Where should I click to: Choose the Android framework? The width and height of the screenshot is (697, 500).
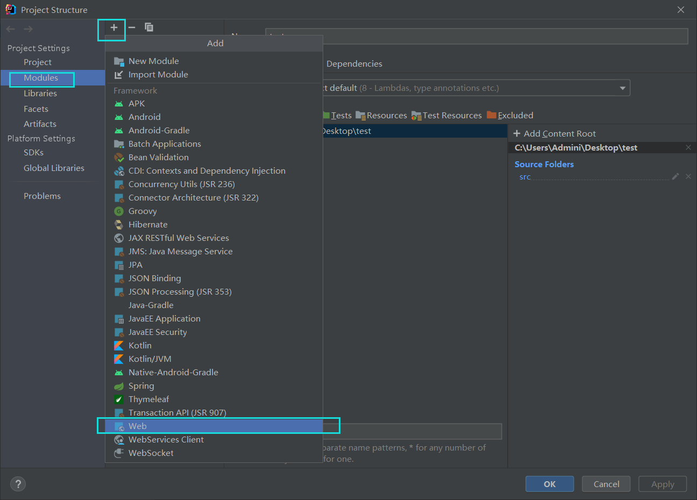coord(214,117)
